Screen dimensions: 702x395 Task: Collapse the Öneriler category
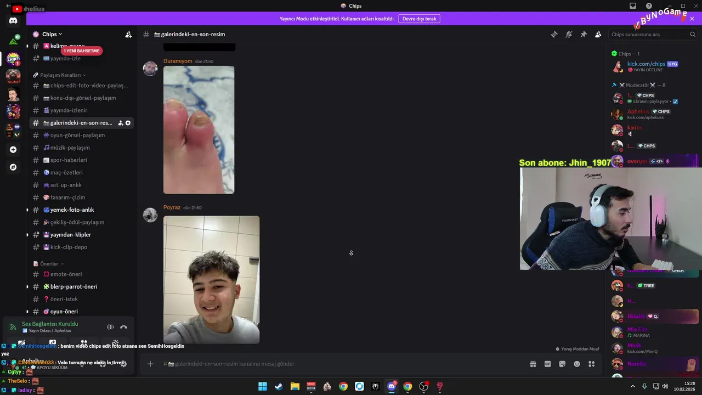(x=49, y=264)
